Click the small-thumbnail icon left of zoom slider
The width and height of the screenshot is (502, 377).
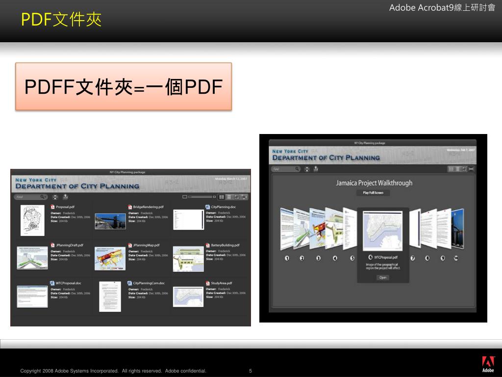click(x=184, y=197)
